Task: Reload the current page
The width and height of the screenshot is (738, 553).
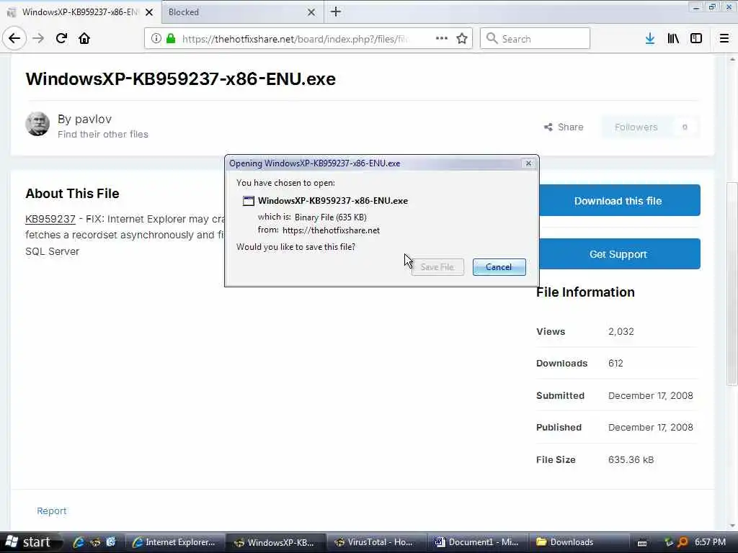Action: coord(61,39)
